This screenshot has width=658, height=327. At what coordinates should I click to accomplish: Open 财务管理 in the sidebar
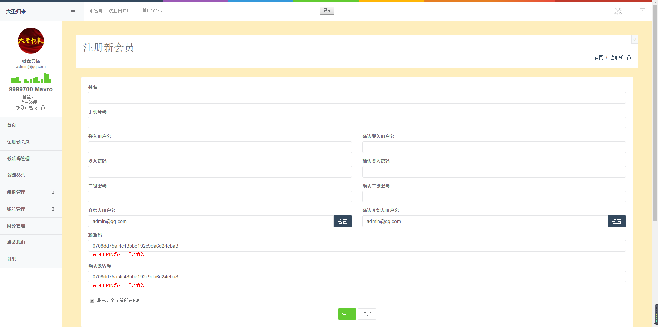pos(16,226)
